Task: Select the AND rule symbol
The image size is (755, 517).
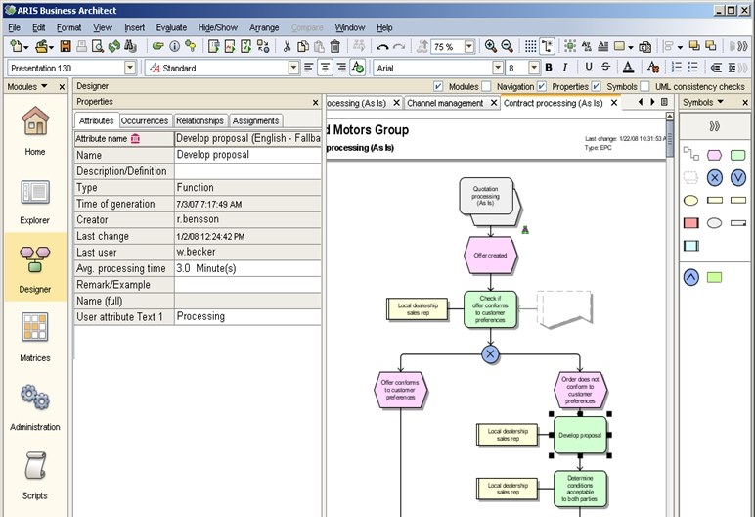Action: 691,277
